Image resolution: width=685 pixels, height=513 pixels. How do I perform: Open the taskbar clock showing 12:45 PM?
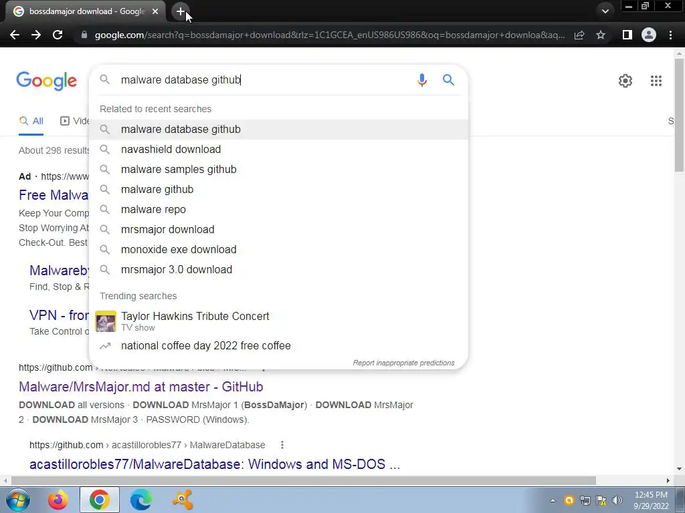tap(651, 500)
